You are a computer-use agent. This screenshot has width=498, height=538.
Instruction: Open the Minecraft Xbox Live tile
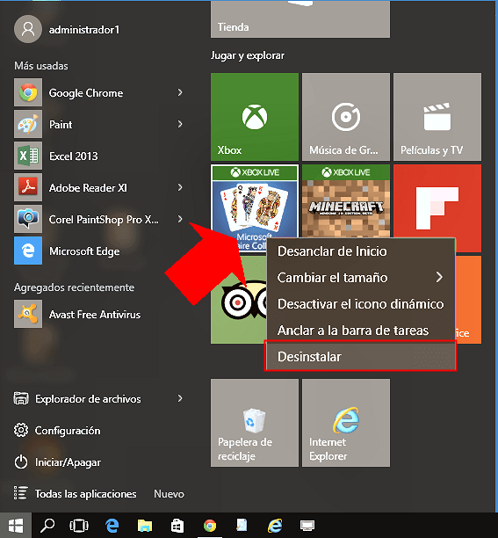tap(346, 200)
